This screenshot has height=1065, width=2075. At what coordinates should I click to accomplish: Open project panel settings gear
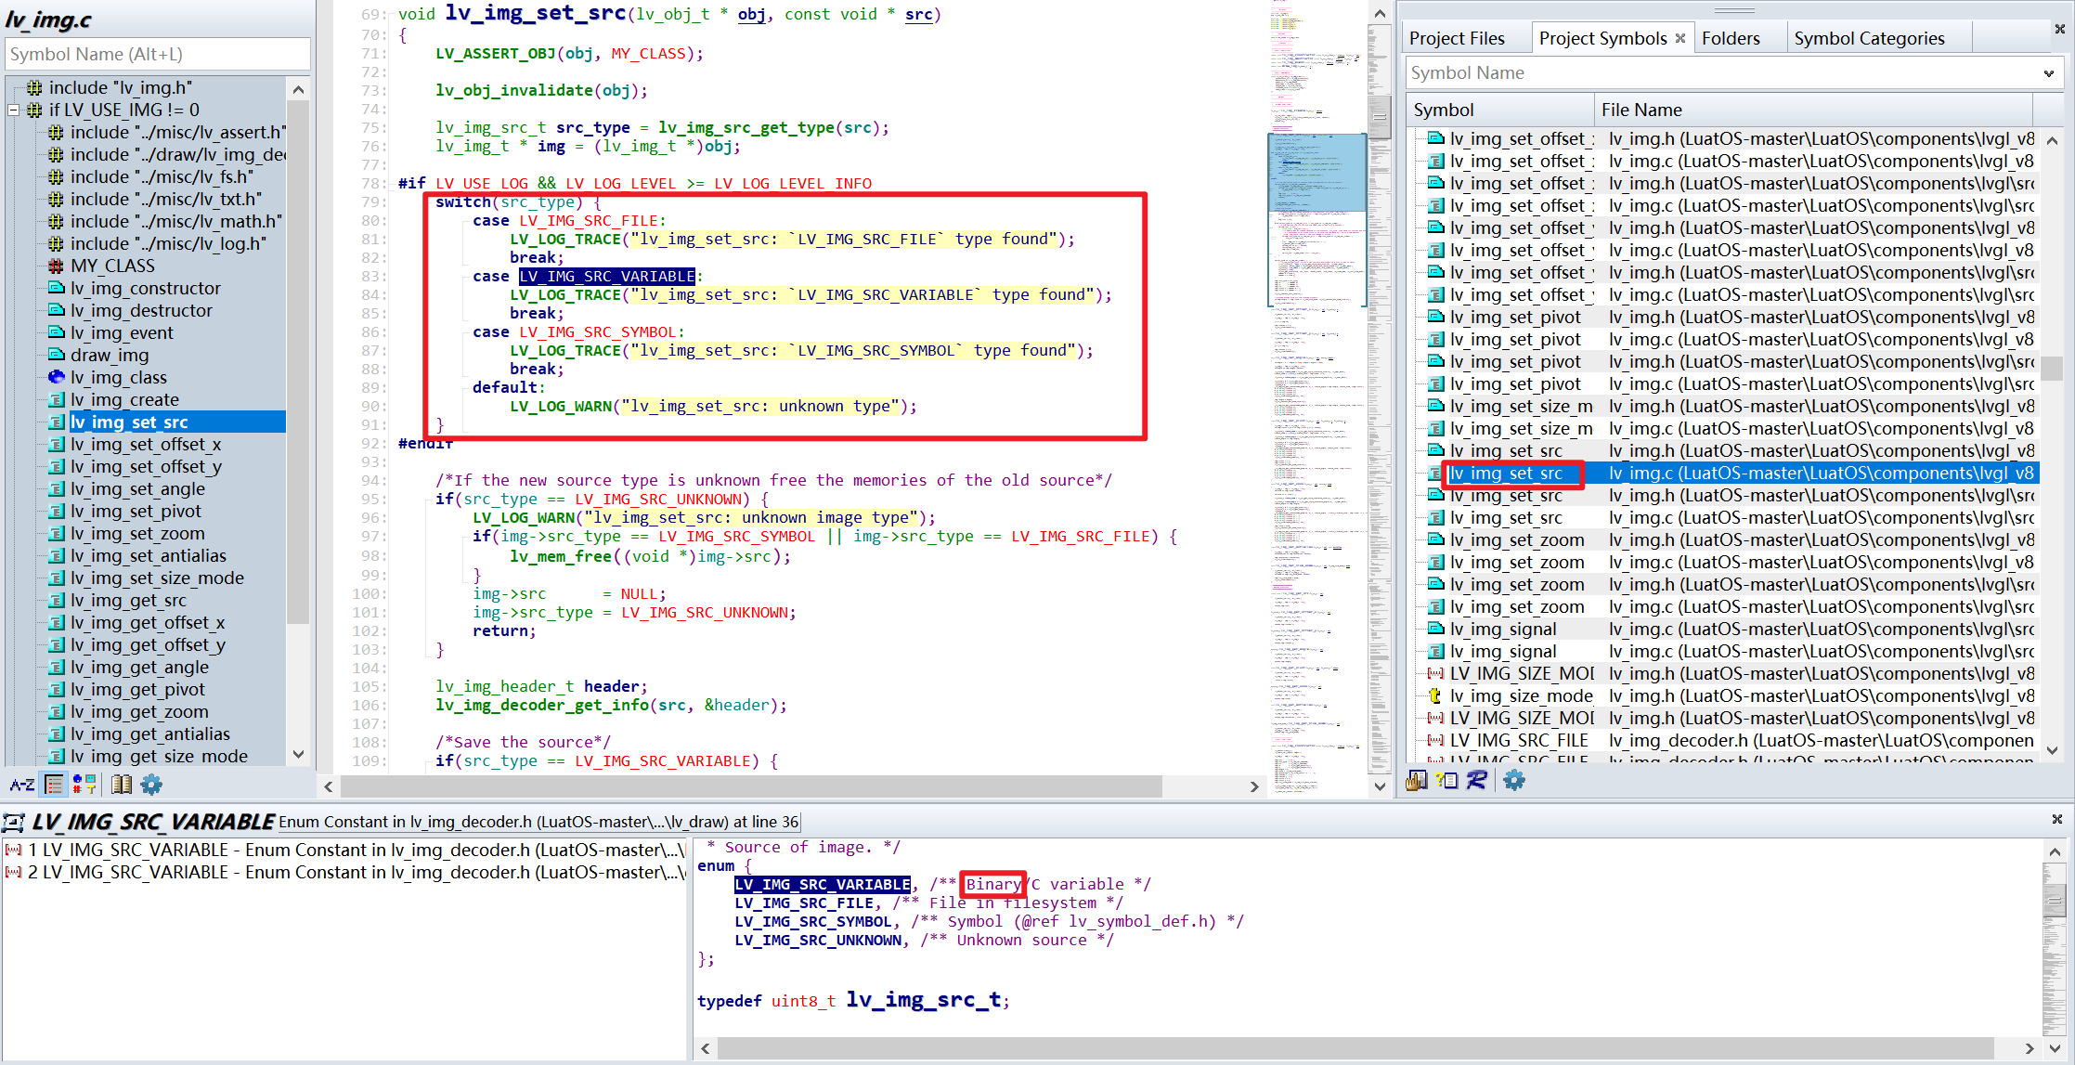pyautogui.click(x=1513, y=780)
